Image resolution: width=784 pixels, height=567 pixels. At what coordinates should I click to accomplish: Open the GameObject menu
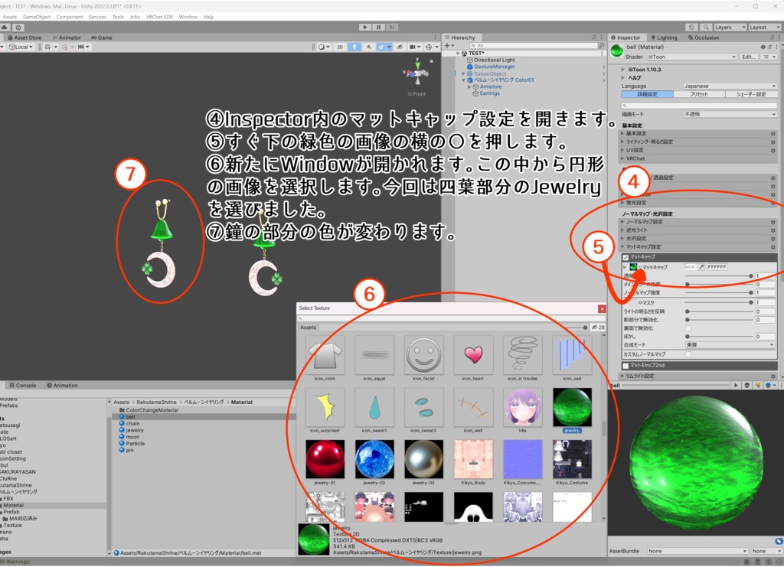(x=37, y=17)
